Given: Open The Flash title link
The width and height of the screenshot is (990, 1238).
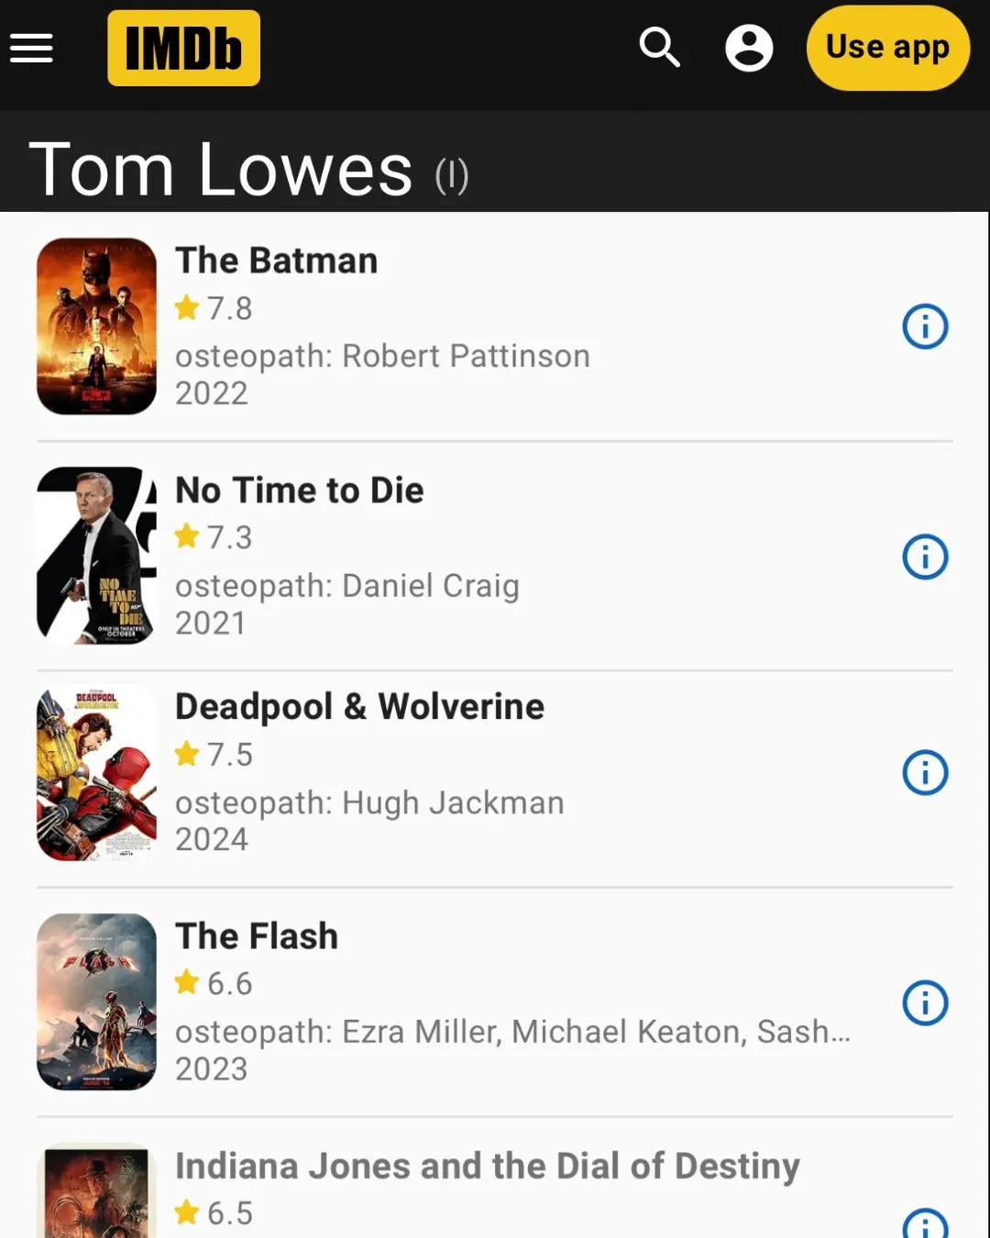Looking at the screenshot, I should [257, 936].
